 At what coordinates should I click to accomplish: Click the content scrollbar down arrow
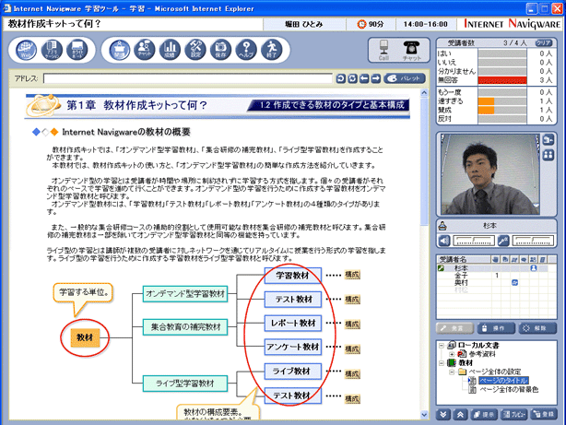[424, 415]
